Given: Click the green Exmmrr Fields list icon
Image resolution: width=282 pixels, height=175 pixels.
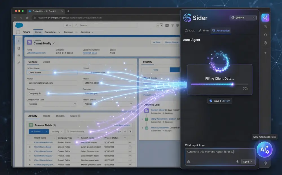Looking at the screenshot, I should [31, 125].
